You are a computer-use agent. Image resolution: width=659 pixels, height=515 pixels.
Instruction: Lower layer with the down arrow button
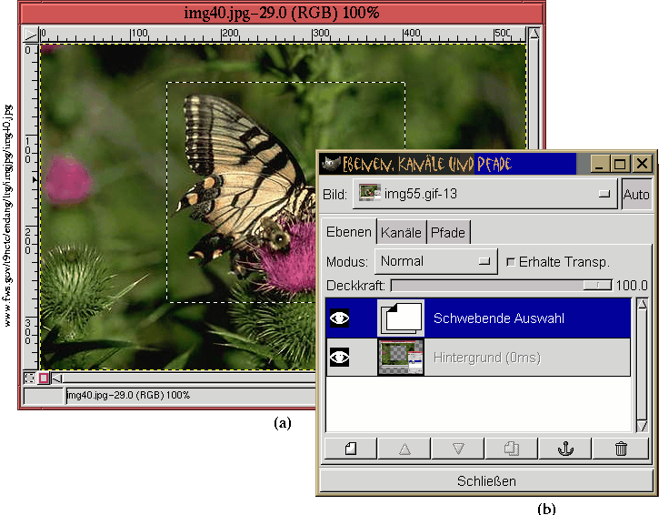click(x=457, y=448)
